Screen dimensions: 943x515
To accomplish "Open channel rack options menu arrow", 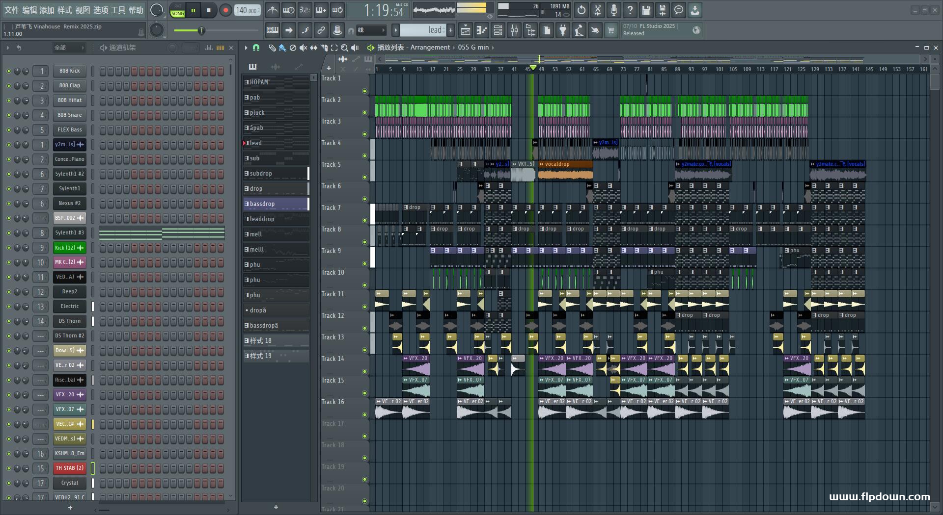I will 8,48.
